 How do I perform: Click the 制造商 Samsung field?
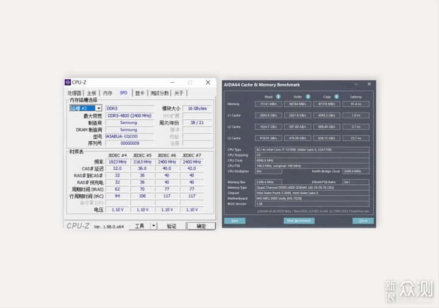point(130,122)
